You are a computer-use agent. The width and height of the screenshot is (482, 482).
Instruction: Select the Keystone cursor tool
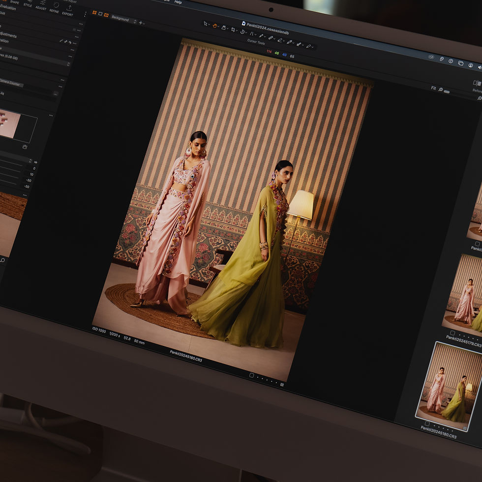click(223, 28)
